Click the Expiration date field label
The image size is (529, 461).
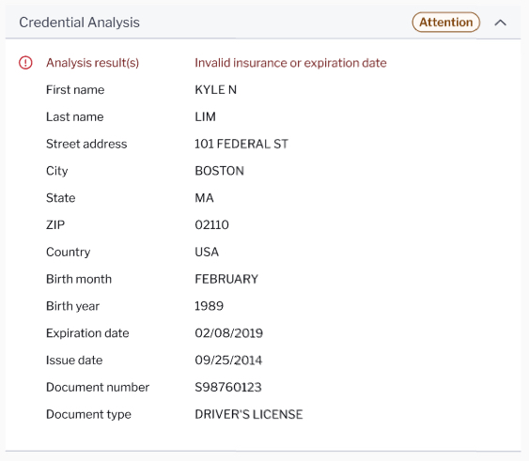[x=87, y=333]
